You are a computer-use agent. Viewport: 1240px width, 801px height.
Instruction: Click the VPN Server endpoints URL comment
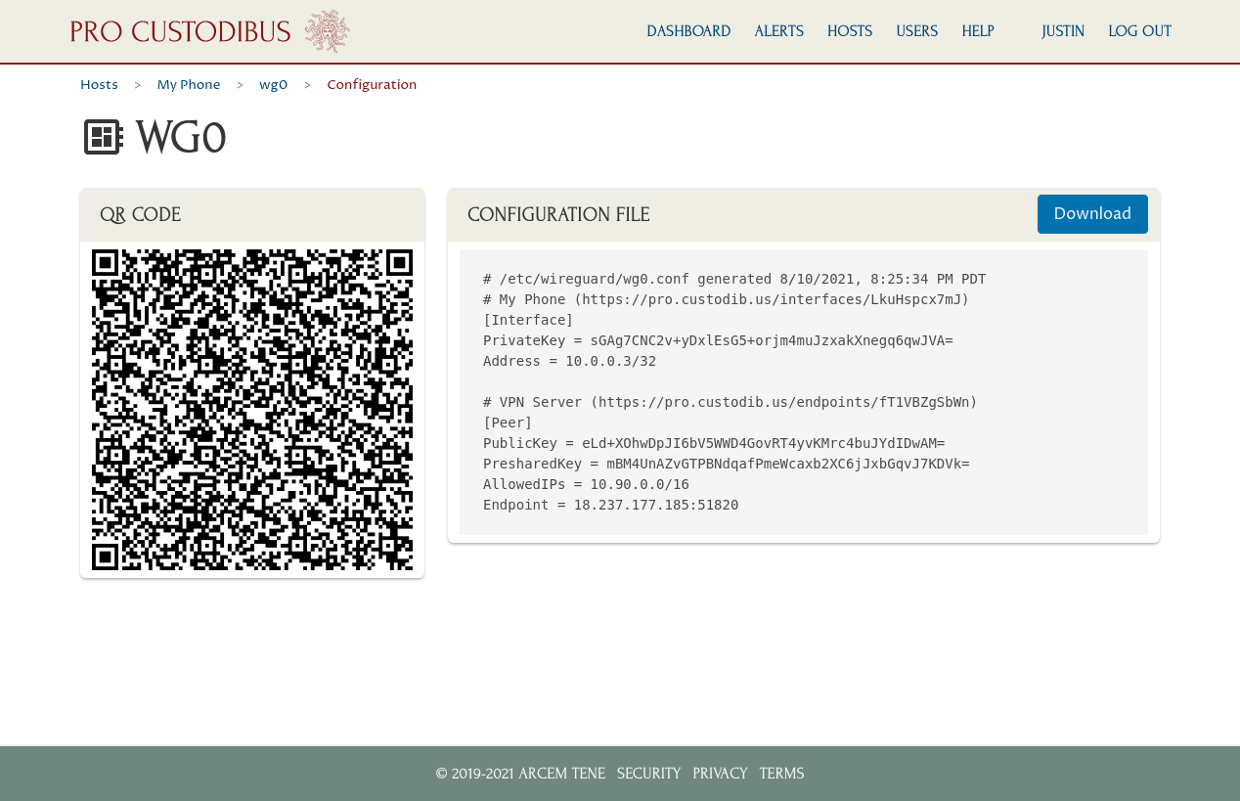pos(731,402)
